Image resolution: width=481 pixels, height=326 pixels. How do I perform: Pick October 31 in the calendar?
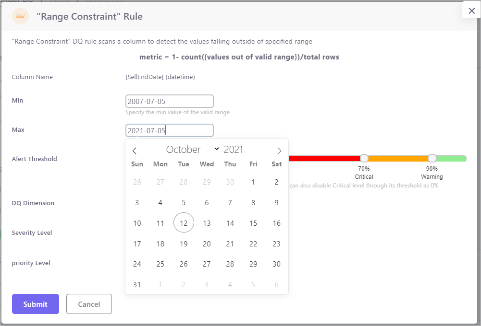pos(137,284)
